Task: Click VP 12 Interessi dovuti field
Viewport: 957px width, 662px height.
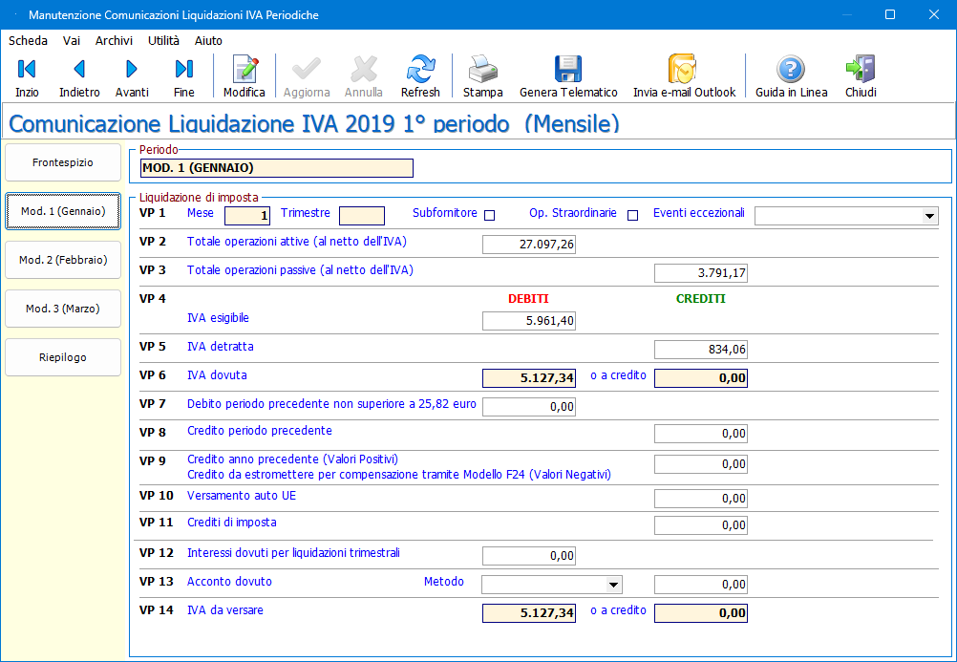Action: 529,556
